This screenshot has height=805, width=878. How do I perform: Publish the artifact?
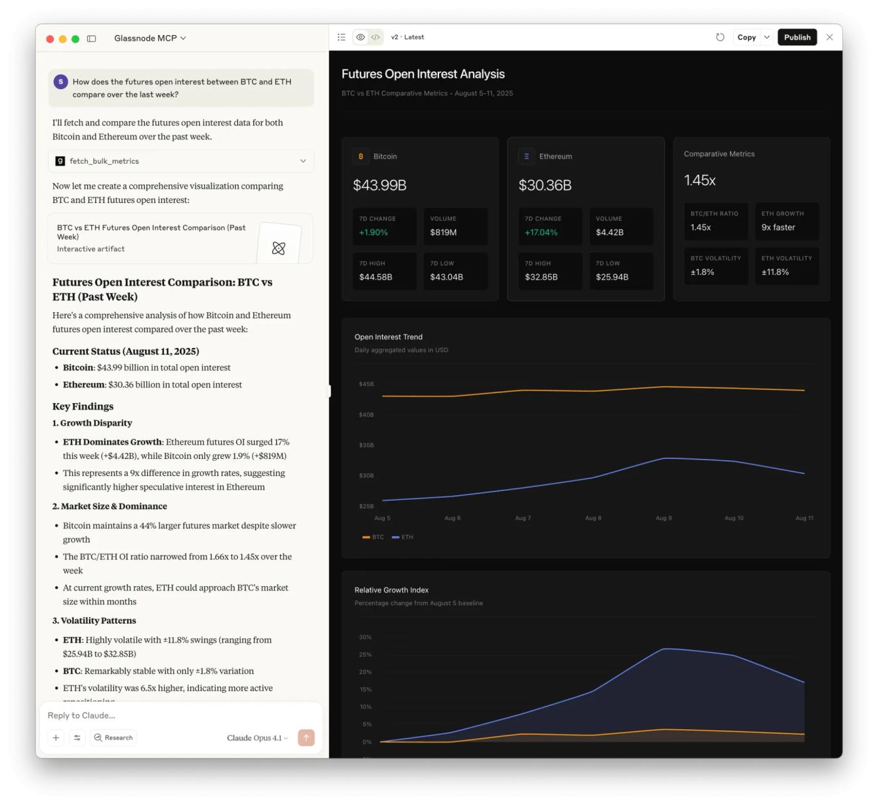coord(797,37)
